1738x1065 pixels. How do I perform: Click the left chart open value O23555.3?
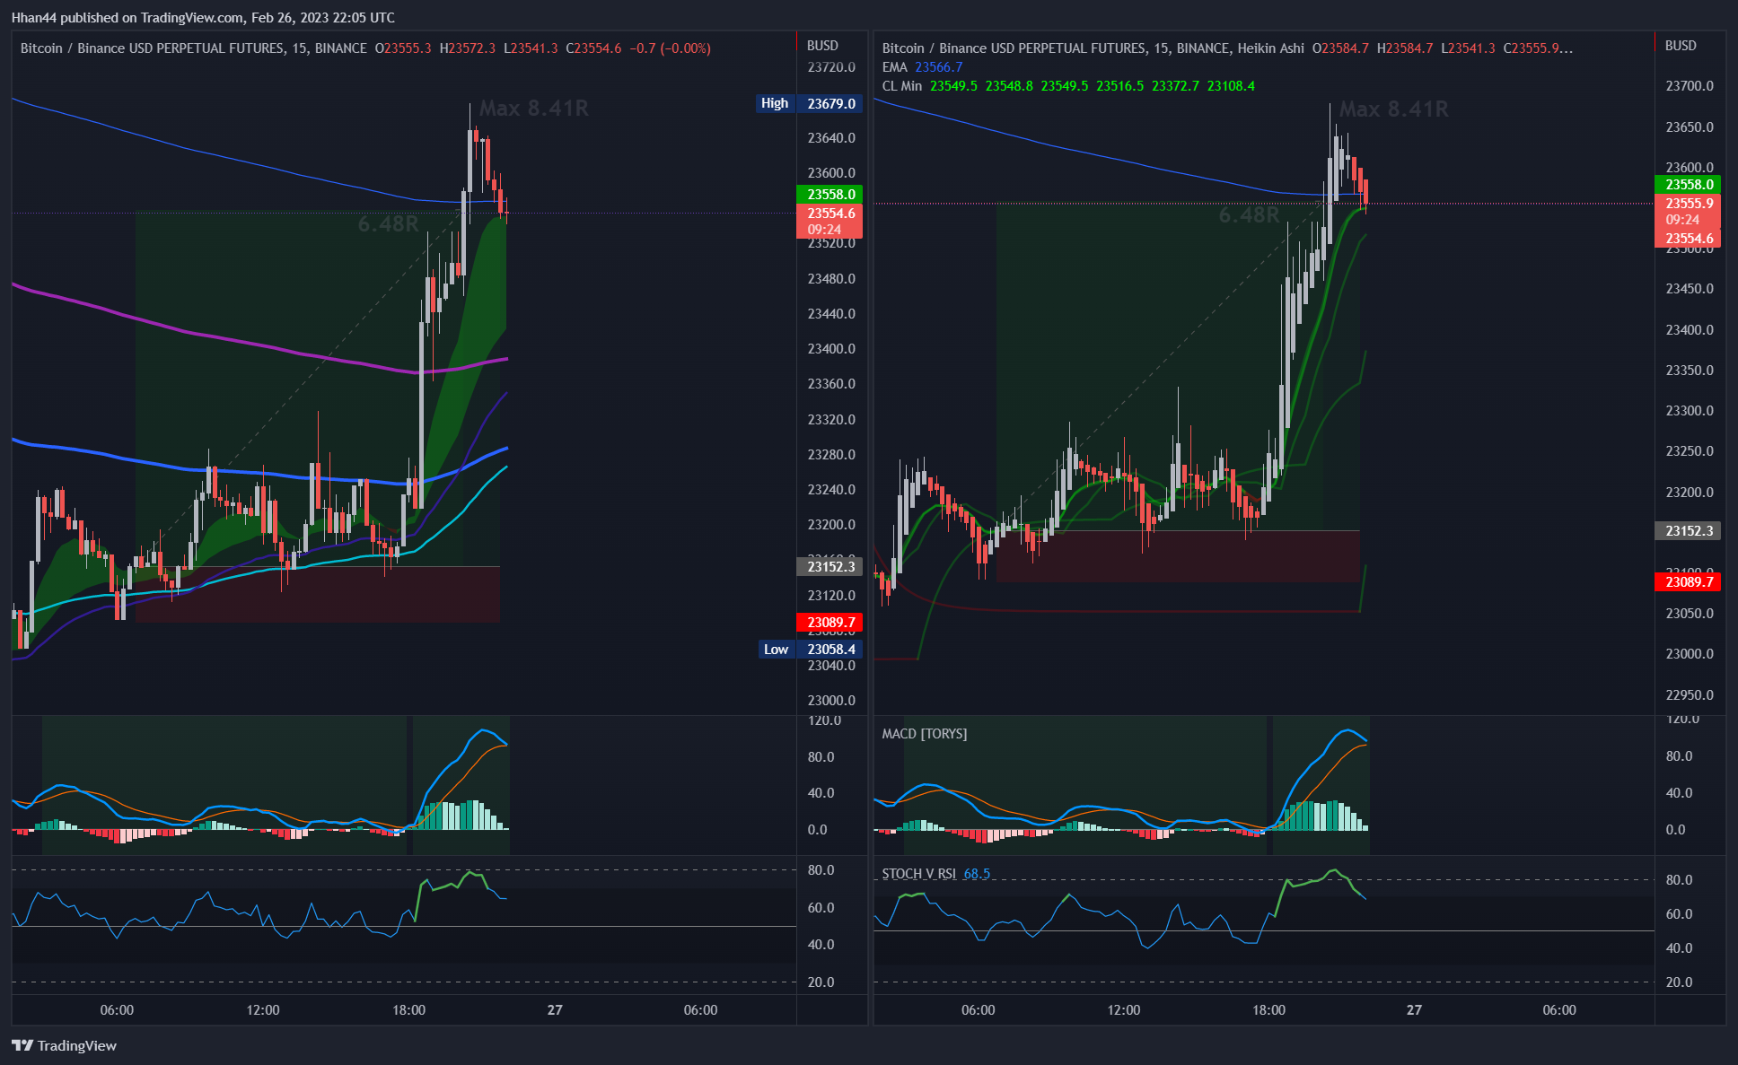pos(403,48)
